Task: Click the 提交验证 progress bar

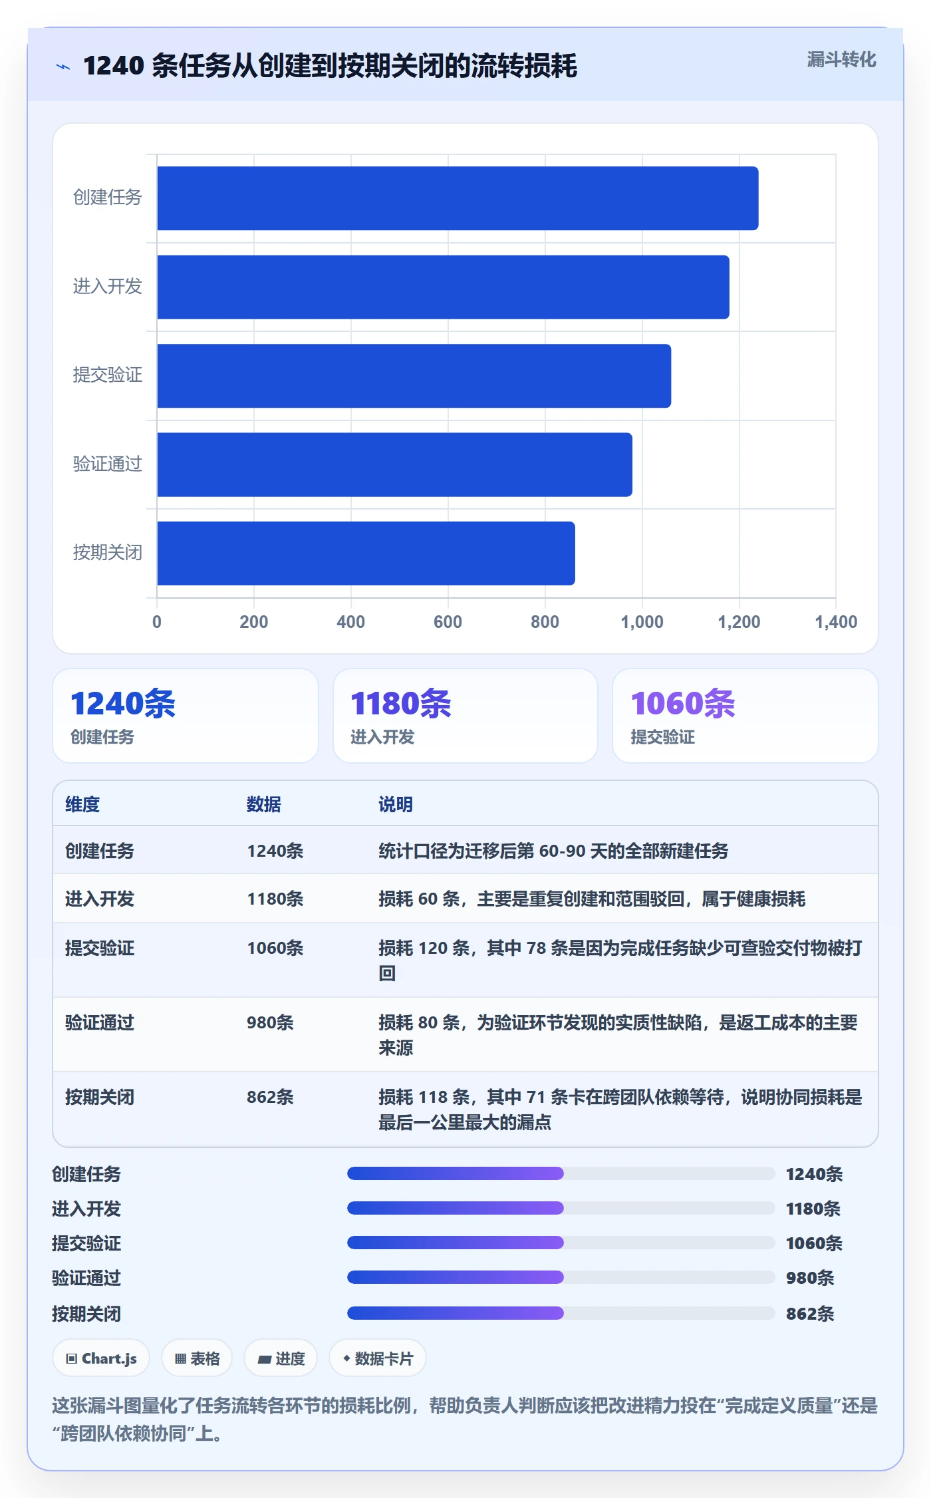Action: [x=561, y=1243]
